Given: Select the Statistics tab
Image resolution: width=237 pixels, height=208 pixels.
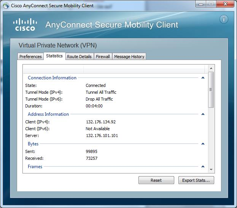Looking at the screenshot, I should click(54, 56).
